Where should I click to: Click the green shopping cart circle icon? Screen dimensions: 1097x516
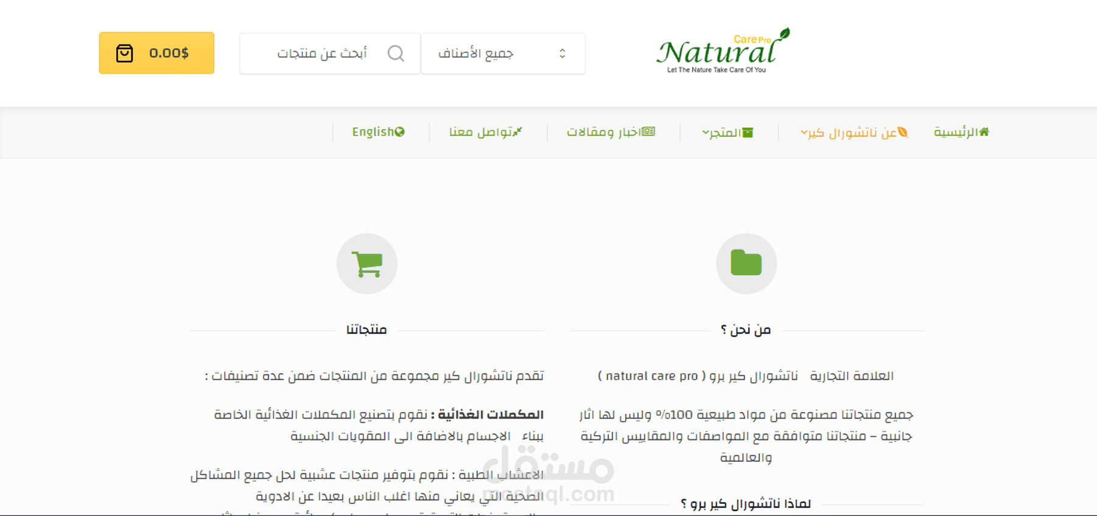[x=367, y=263]
